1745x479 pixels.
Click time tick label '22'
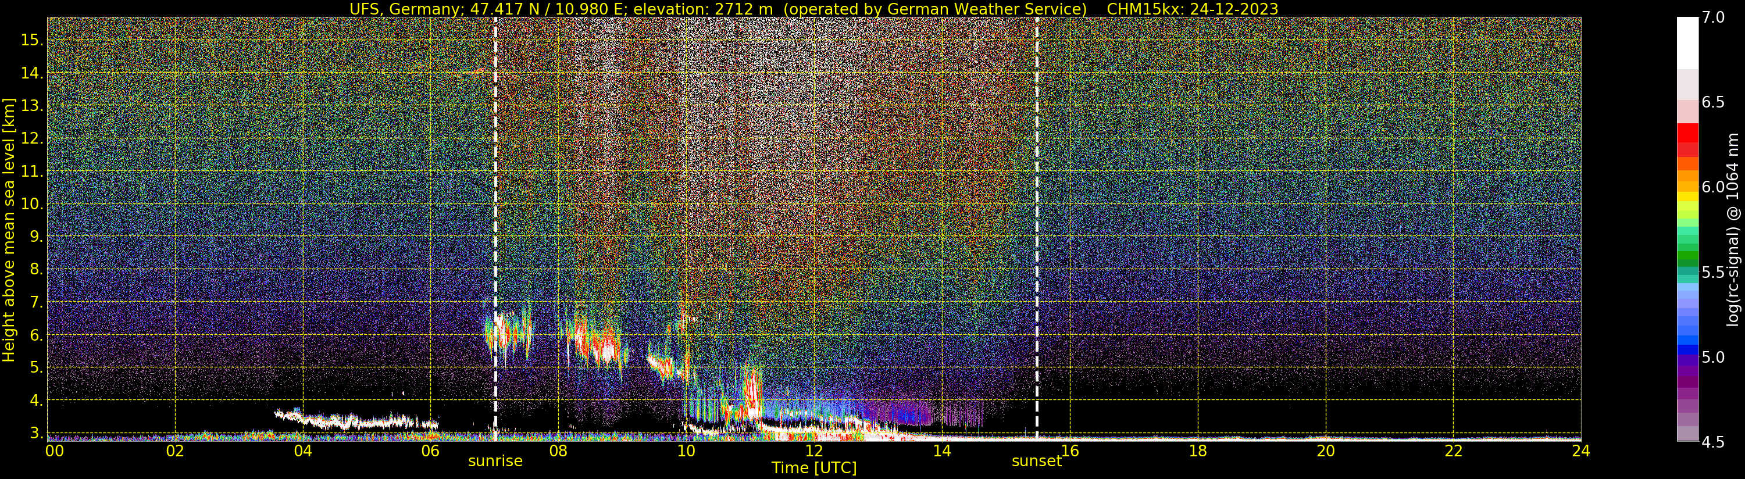point(1453,451)
